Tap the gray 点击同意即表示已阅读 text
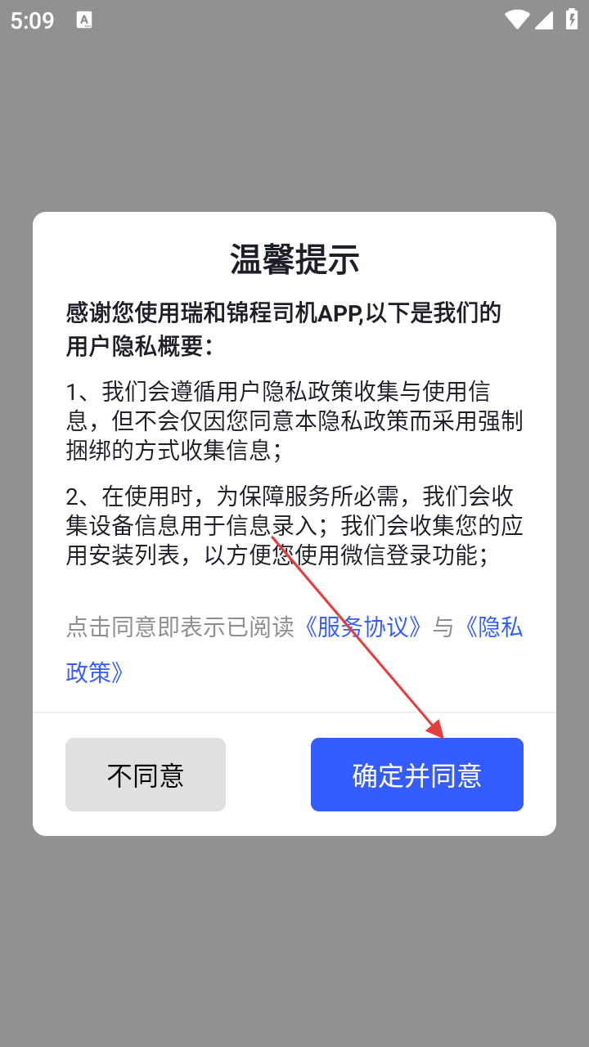 pyautogui.click(x=180, y=627)
